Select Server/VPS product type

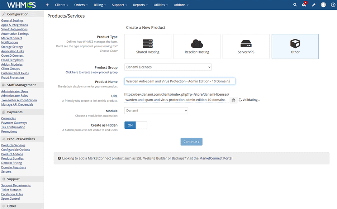(246, 47)
